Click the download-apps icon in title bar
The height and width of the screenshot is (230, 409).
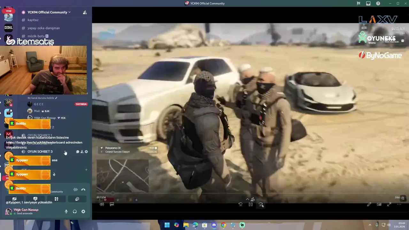[368, 4]
